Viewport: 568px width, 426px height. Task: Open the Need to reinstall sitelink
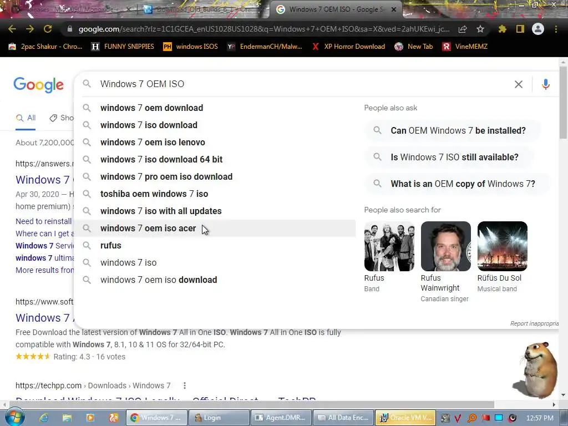[x=43, y=221]
